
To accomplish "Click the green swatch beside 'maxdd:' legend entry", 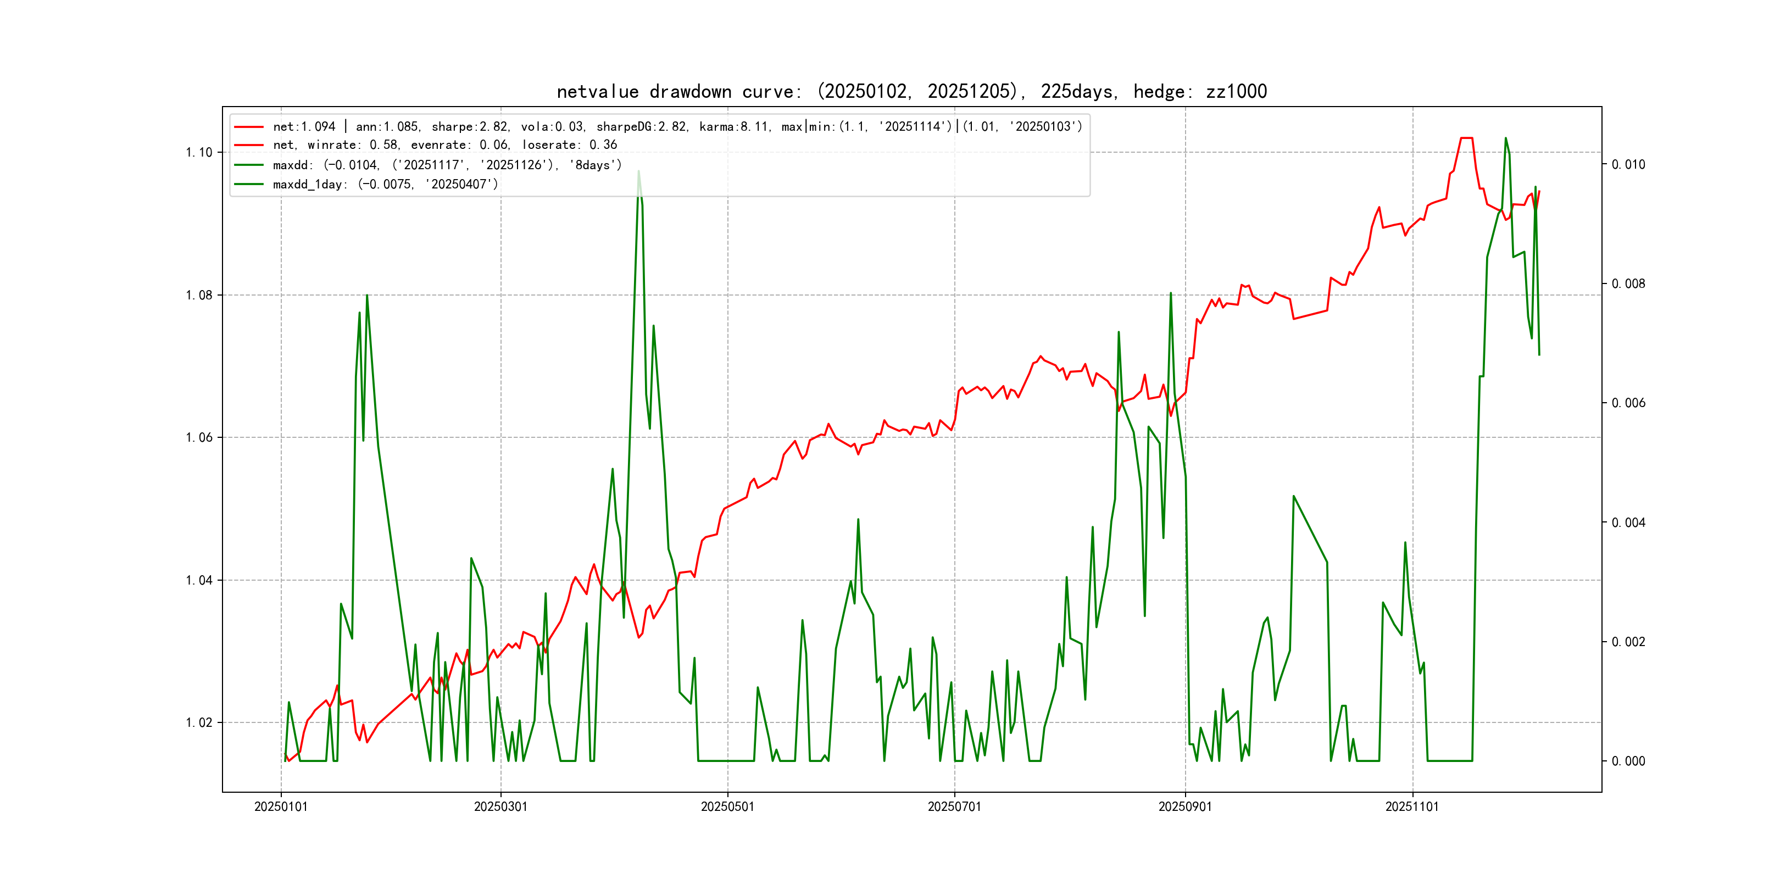I will click(x=249, y=165).
